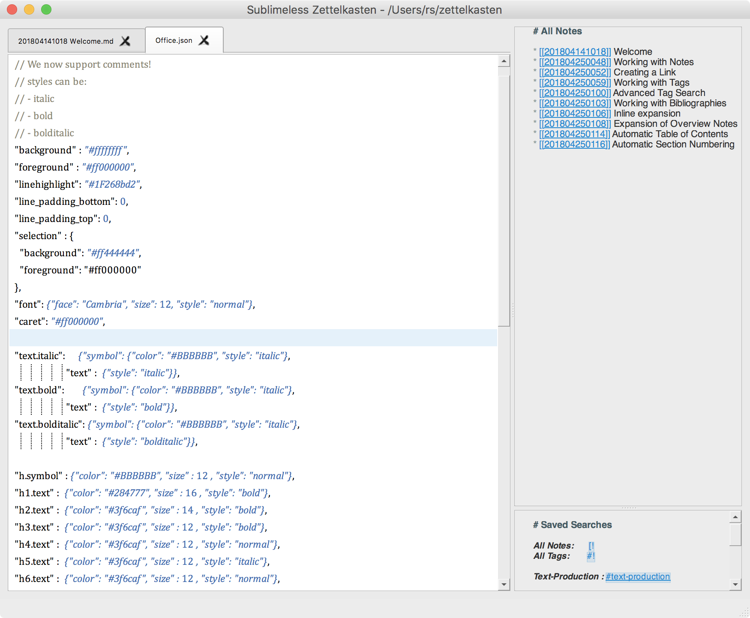Click the comment '// - bolditalic'
Image resolution: width=750 pixels, height=618 pixels.
click(44, 133)
